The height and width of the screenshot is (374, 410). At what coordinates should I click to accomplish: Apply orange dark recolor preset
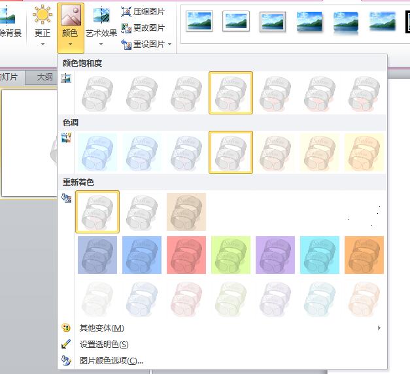tap(364, 255)
